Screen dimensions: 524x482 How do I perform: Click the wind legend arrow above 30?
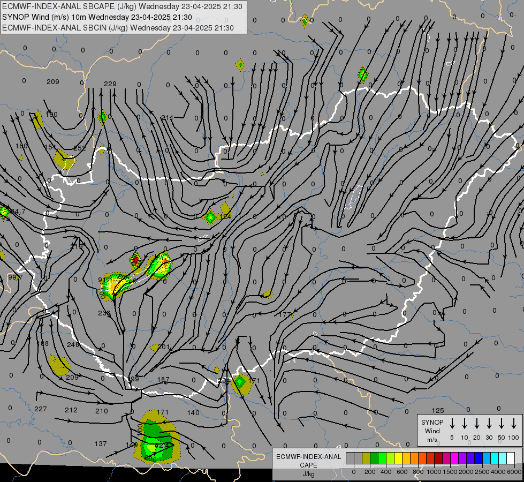pos(489,424)
